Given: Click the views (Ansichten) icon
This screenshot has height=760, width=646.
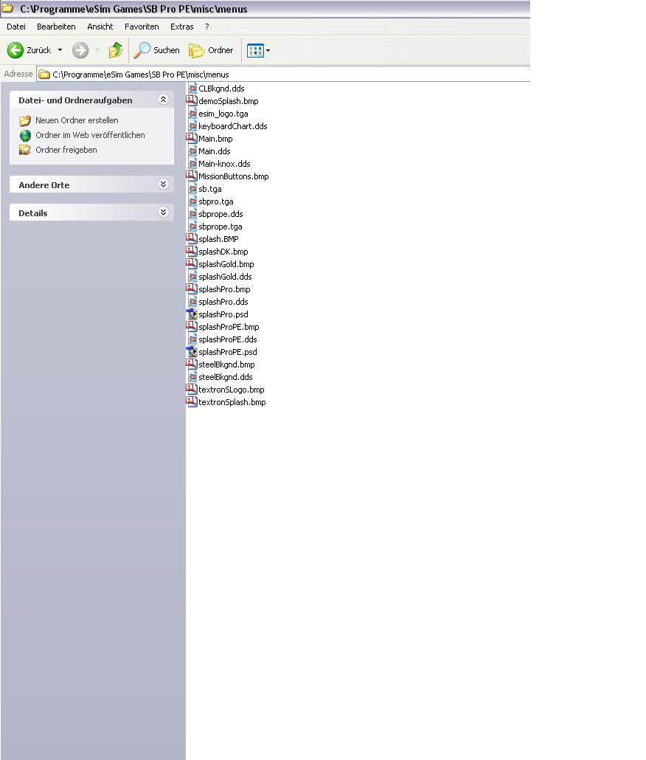Looking at the screenshot, I should click(255, 50).
